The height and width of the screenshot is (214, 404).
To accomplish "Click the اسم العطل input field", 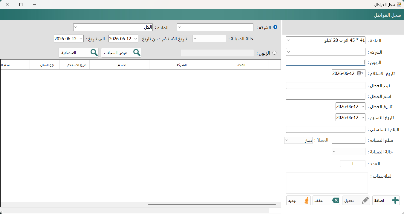I will tap(326, 96).
